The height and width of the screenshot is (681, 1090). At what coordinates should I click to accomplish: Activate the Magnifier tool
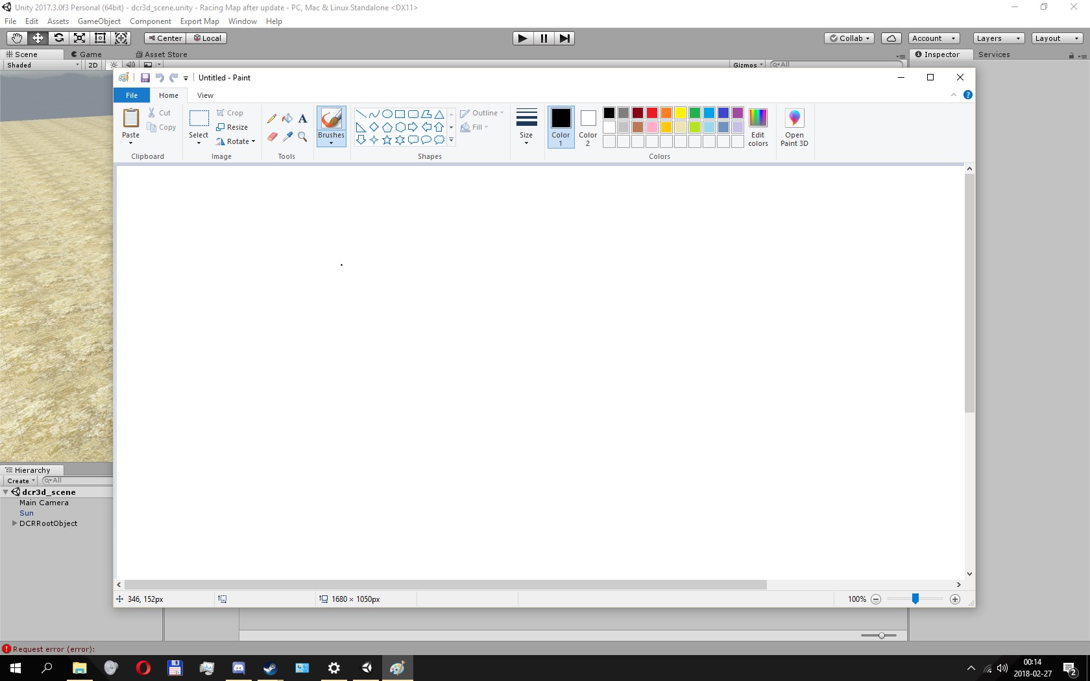(x=303, y=136)
